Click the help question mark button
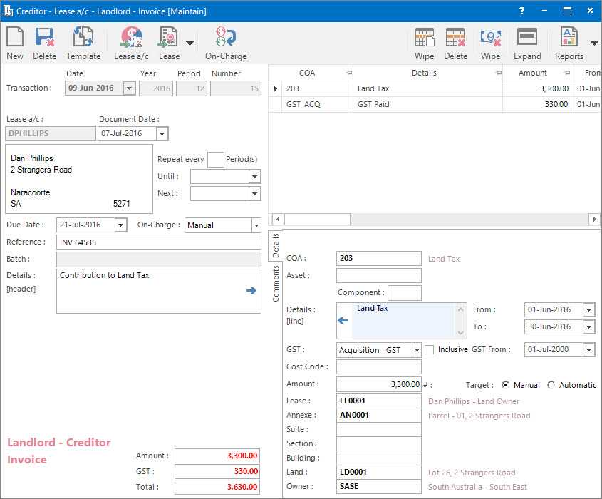This screenshot has height=499, width=602. click(521, 10)
